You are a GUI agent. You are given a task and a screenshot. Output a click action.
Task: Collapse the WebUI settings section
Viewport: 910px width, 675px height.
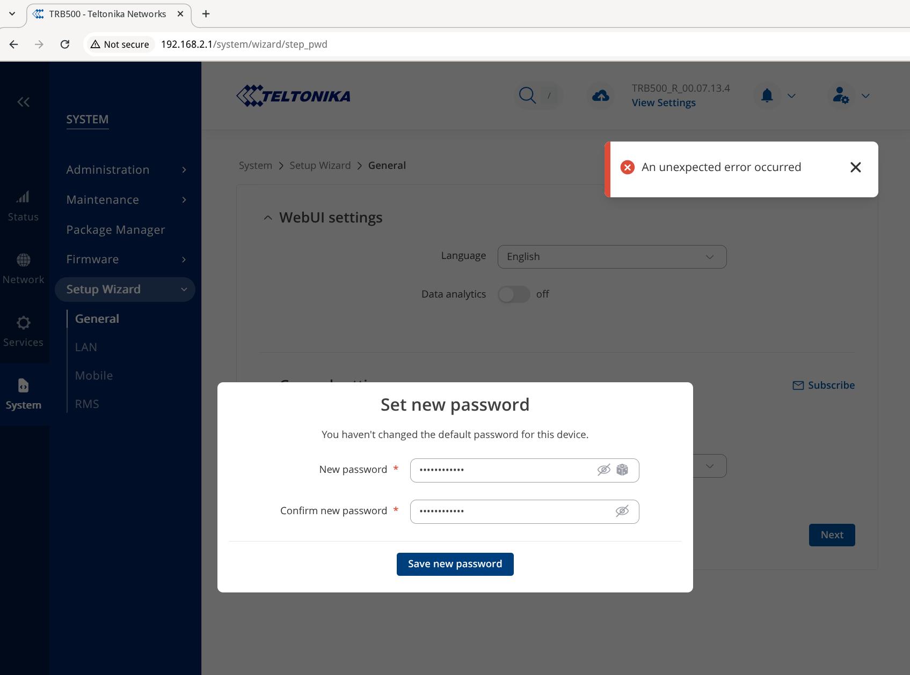point(268,218)
